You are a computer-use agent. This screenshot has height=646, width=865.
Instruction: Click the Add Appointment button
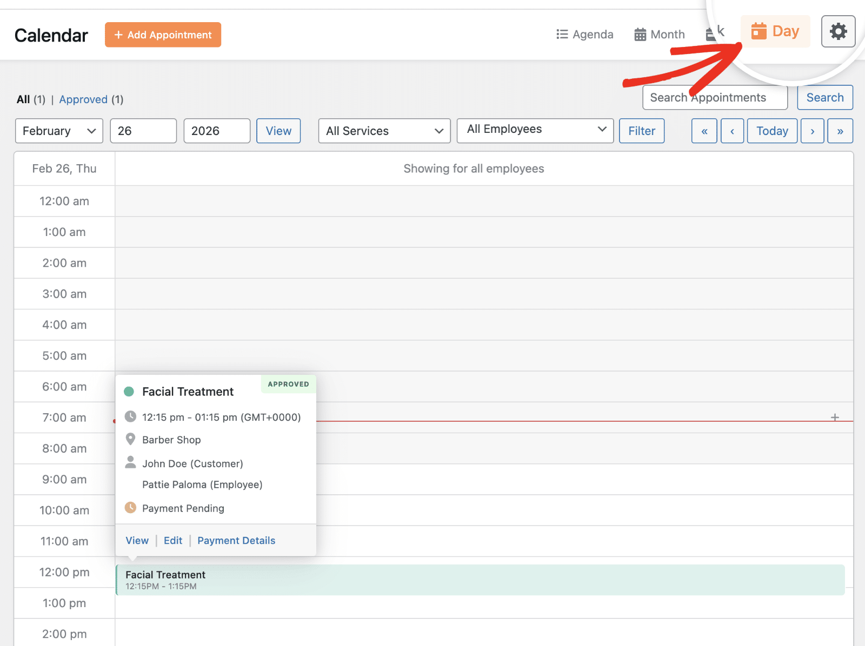click(163, 35)
